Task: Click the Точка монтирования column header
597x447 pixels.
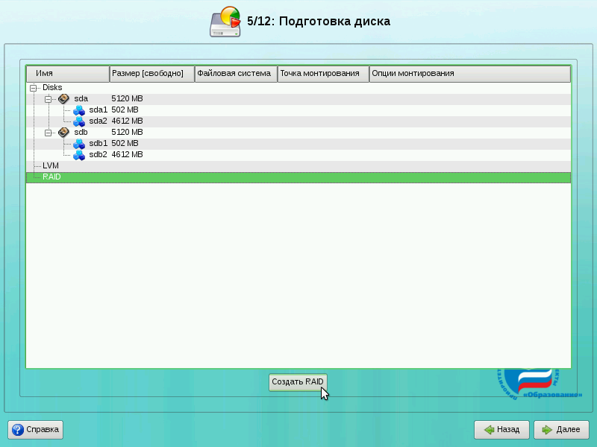Action: tap(323, 74)
